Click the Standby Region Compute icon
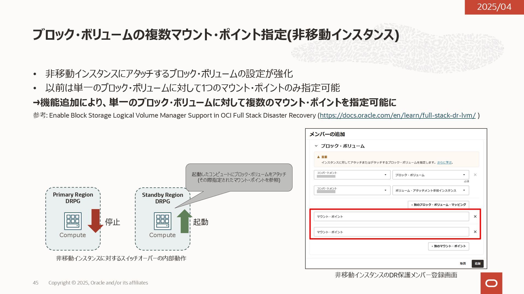This screenshot has height=294, width=524. 162,221
